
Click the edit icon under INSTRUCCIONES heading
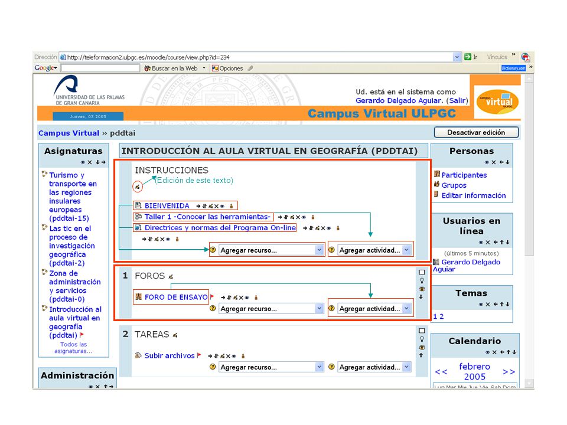(x=138, y=187)
